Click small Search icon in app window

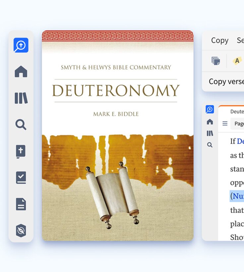pyautogui.click(x=210, y=145)
